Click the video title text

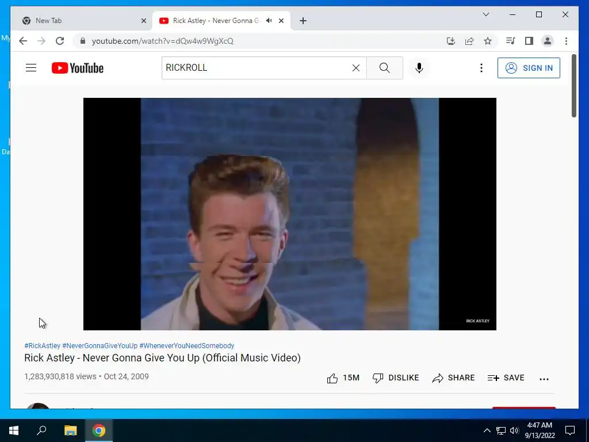point(162,358)
